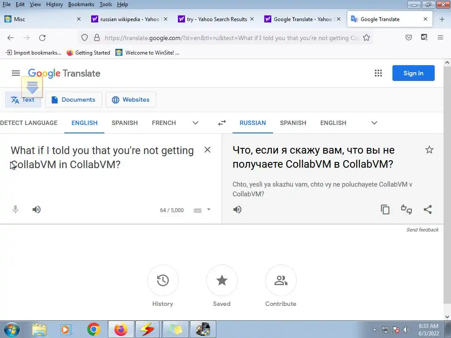The height and width of the screenshot is (338, 451).
Task: Swap source and target languages
Action: pos(222,123)
